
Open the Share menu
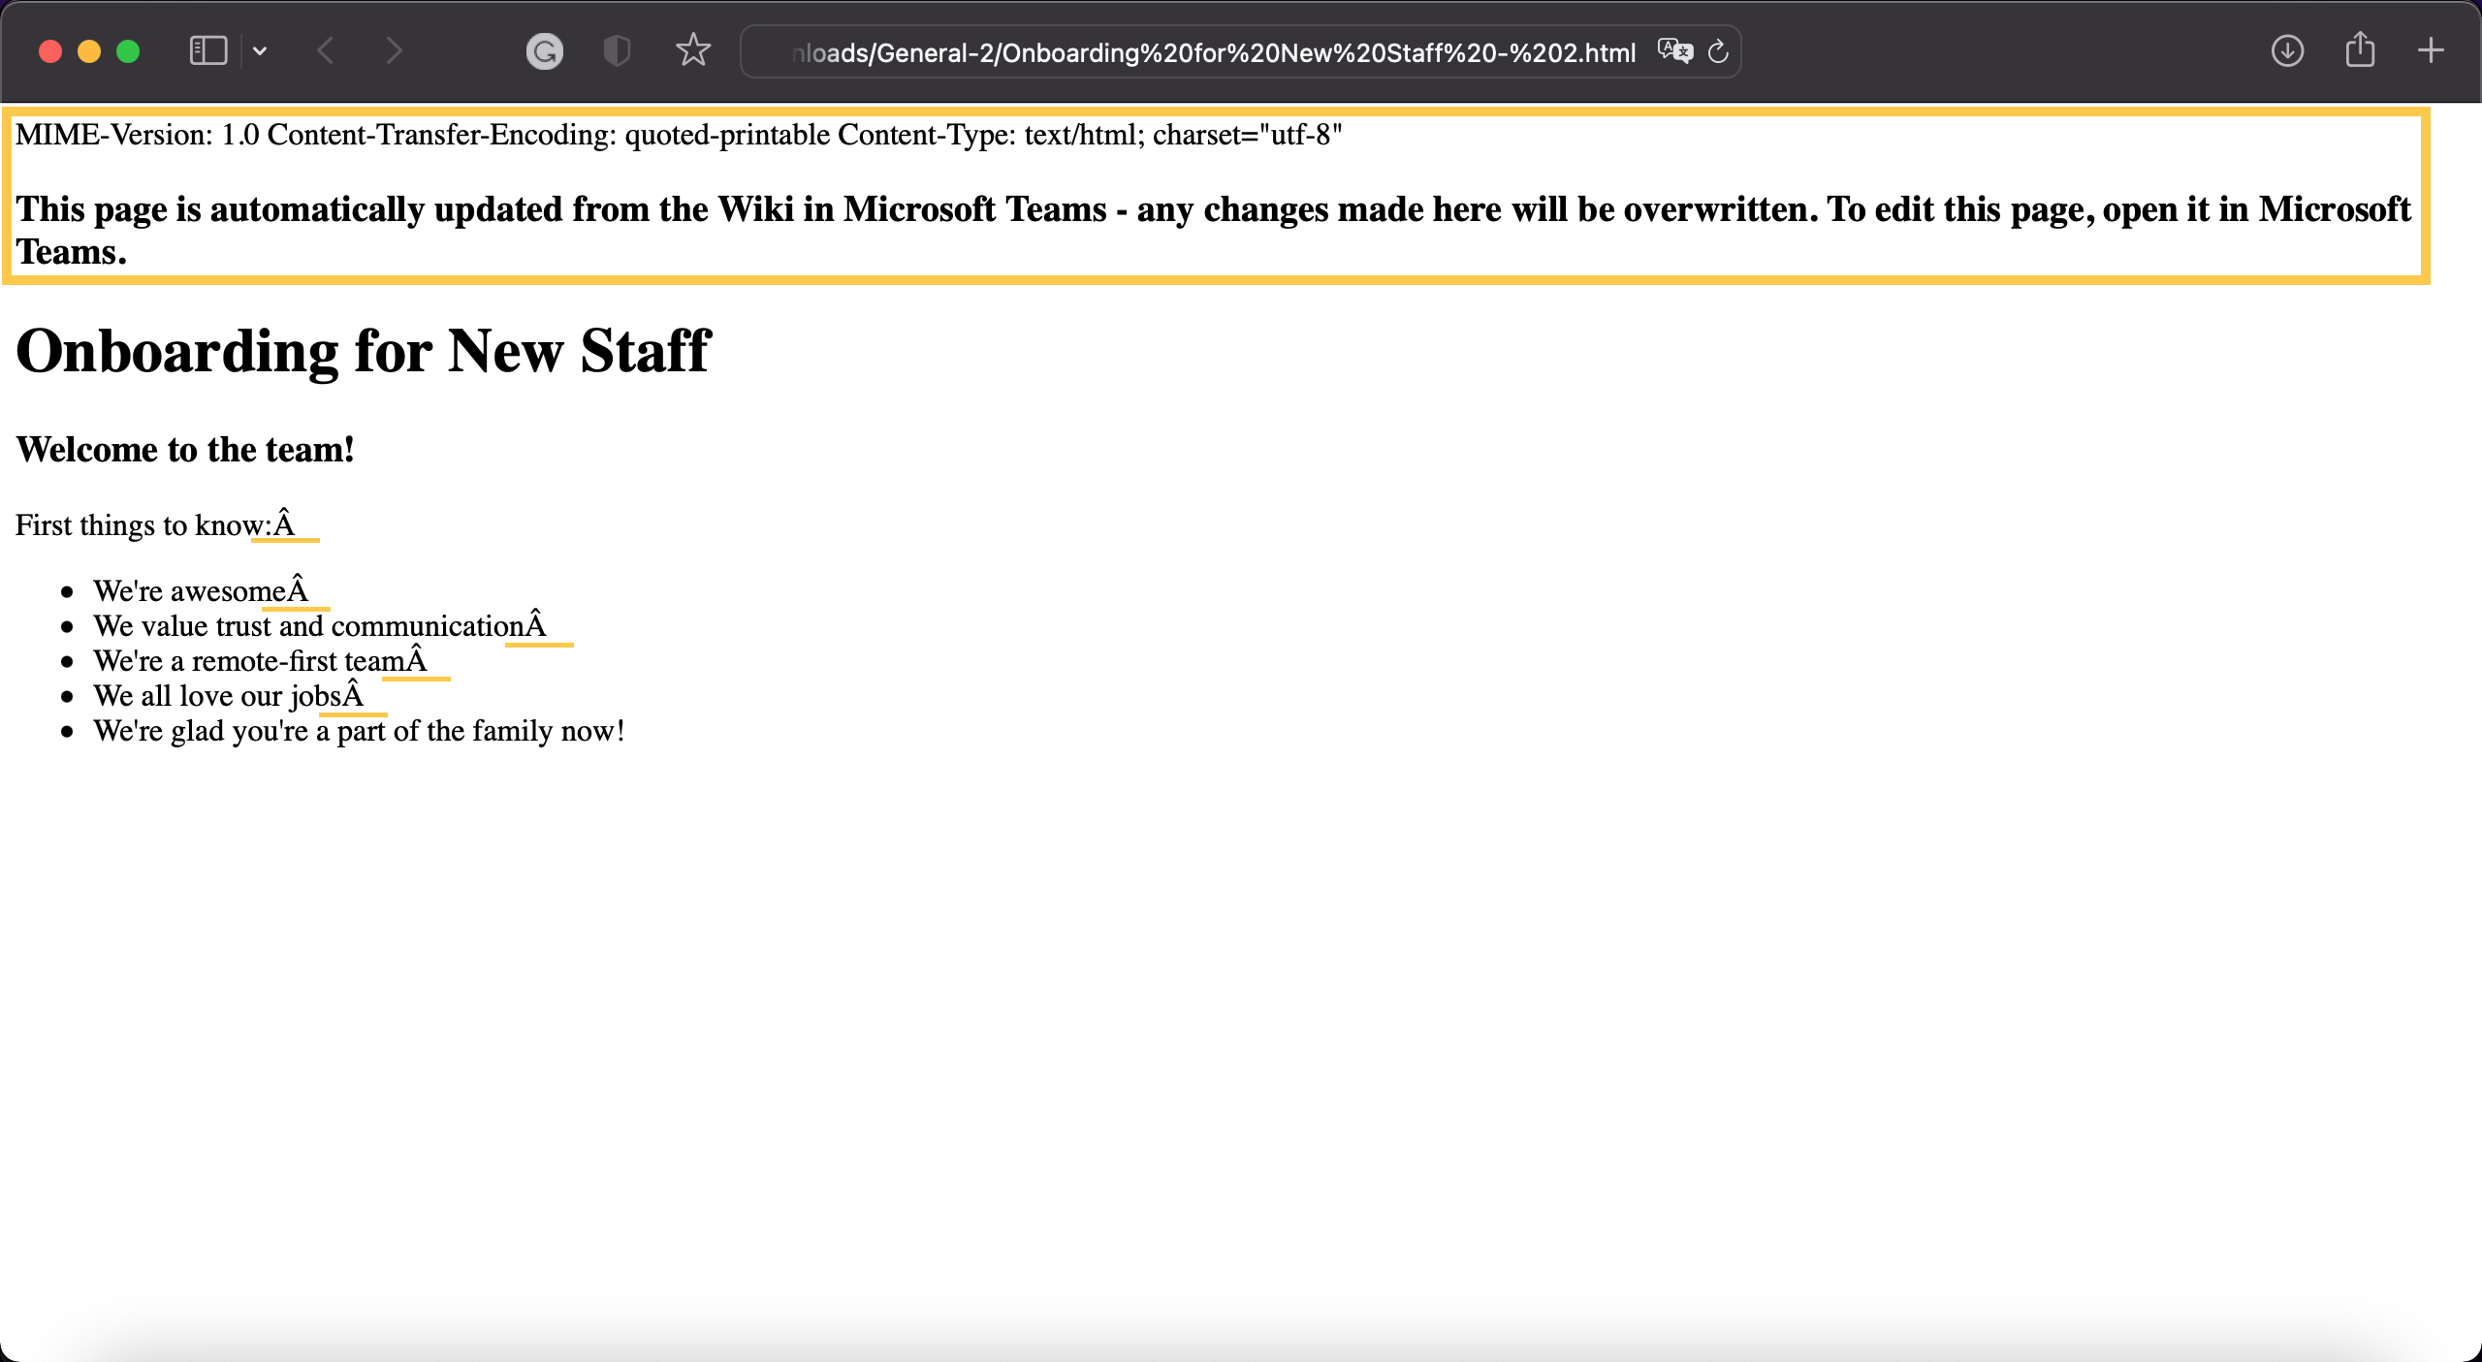[2359, 50]
